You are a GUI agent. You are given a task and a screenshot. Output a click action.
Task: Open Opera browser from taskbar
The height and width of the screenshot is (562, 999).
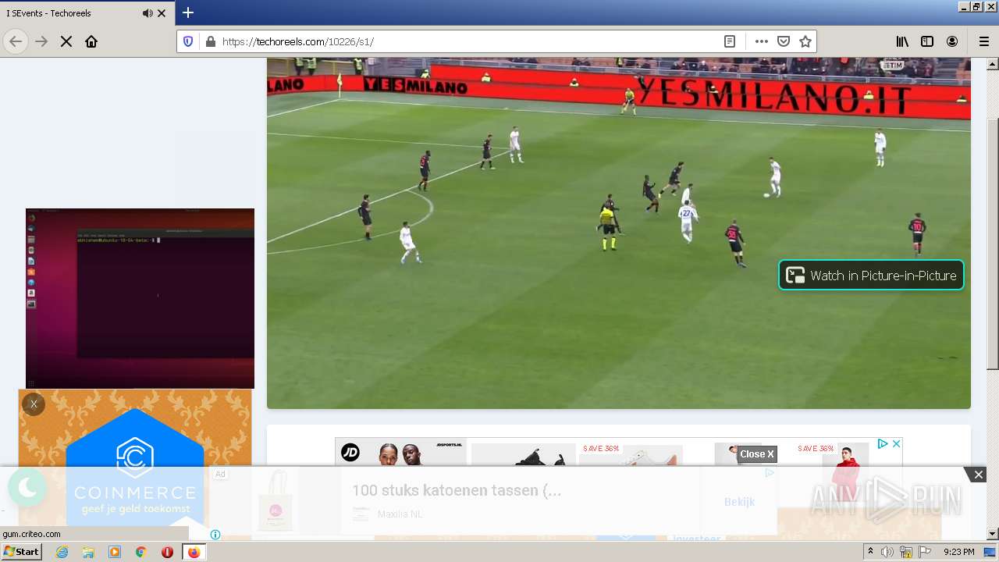coord(167,552)
